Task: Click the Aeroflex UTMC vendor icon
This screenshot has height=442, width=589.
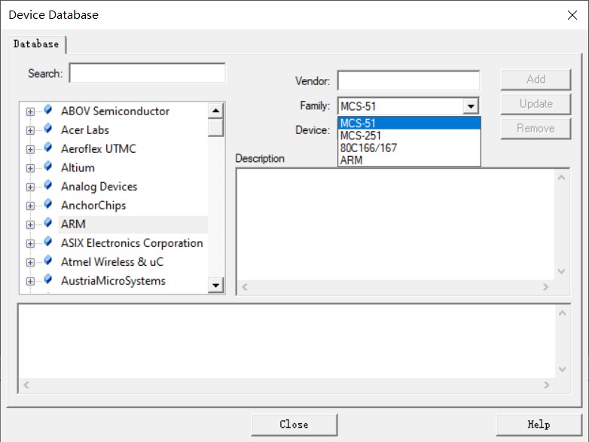Action: pyautogui.click(x=47, y=148)
